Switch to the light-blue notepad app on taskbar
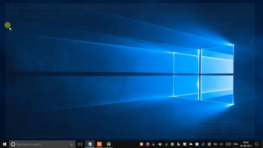Viewport: 263px width, 148px height. pyautogui.click(x=90, y=144)
